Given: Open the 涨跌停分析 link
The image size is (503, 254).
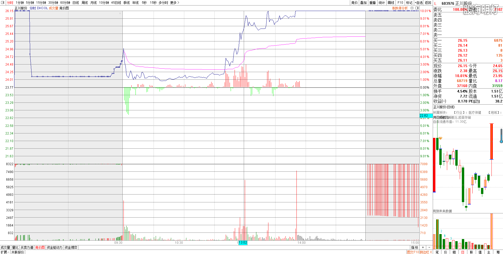Looking at the screenshot, I should [x=400, y=8].
